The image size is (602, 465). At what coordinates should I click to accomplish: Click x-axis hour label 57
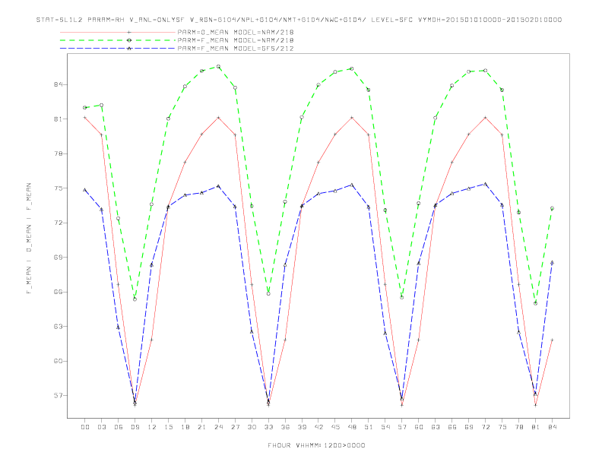point(402,427)
